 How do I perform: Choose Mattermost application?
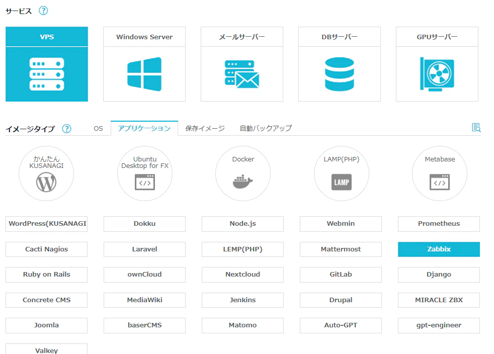341,249
